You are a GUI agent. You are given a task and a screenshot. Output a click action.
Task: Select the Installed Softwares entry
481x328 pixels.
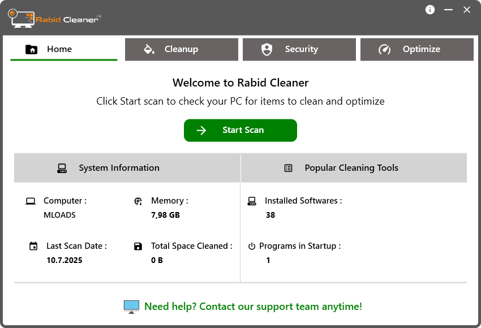[303, 201]
